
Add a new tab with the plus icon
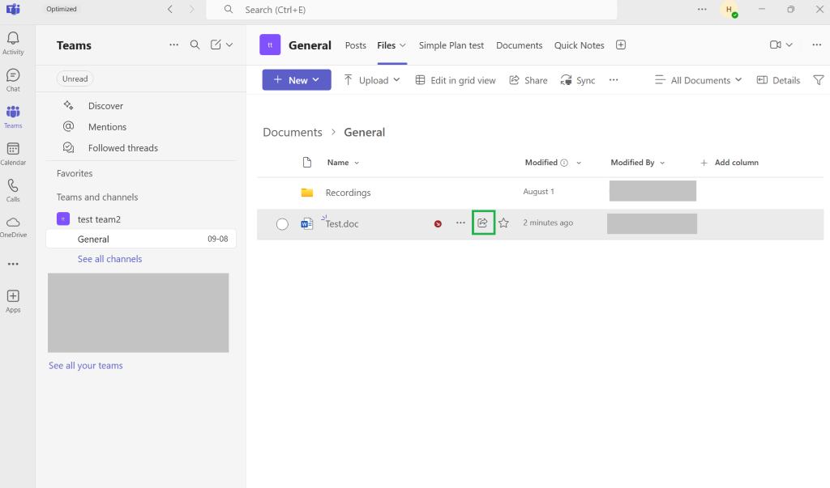coord(621,45)
